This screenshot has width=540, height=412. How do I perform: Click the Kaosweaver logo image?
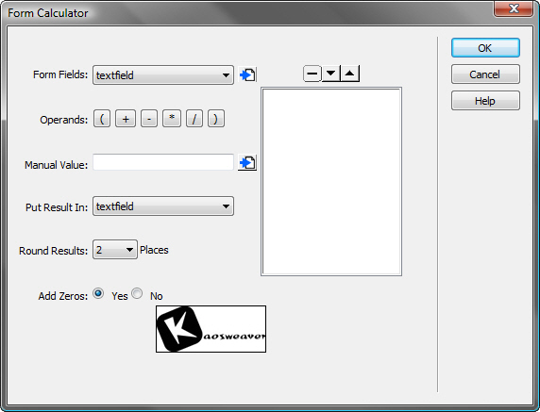pos(211,329)
